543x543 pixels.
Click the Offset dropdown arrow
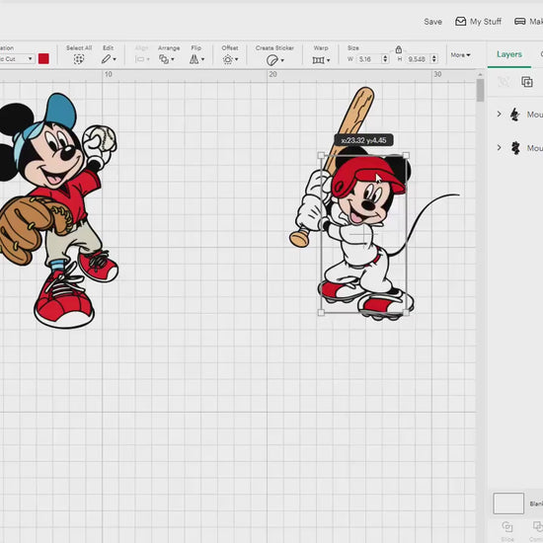[x=237, y=59]
